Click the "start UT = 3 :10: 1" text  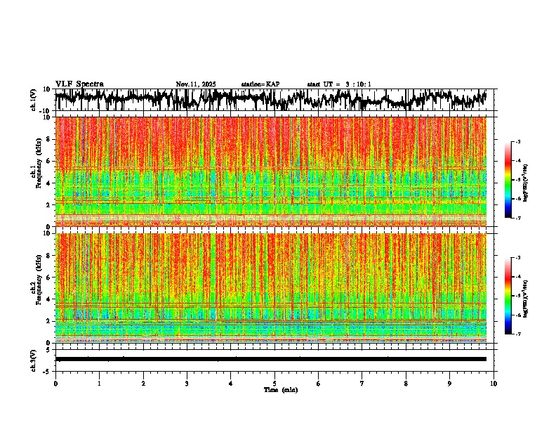click(x=339, y=84)
